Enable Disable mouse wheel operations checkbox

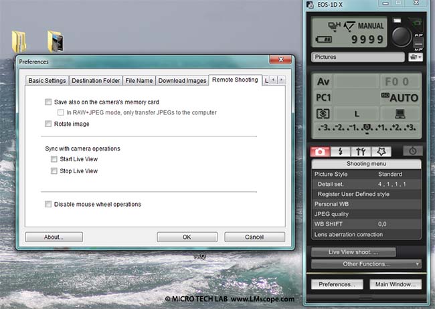pos(48,204)
